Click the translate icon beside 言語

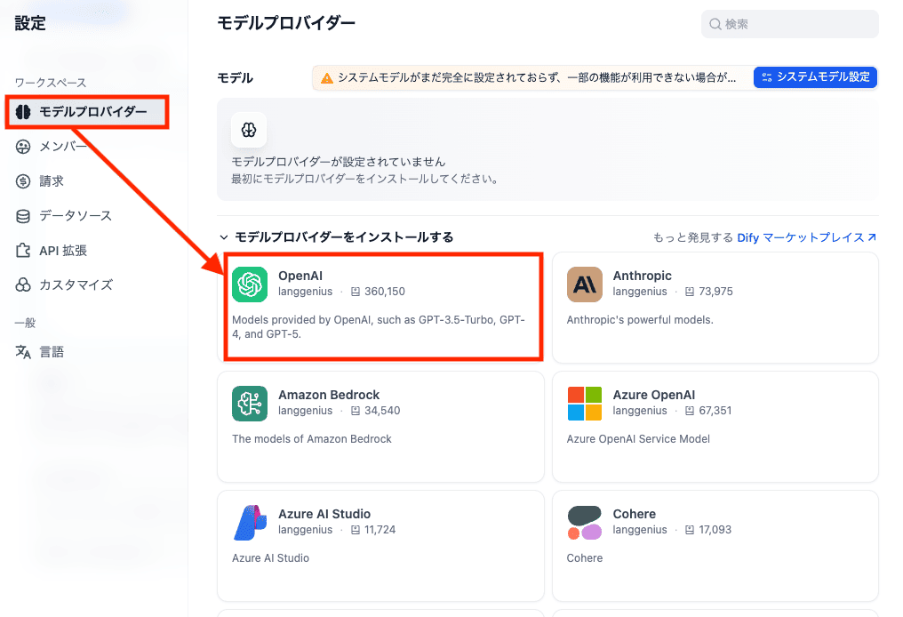(23, 352)
